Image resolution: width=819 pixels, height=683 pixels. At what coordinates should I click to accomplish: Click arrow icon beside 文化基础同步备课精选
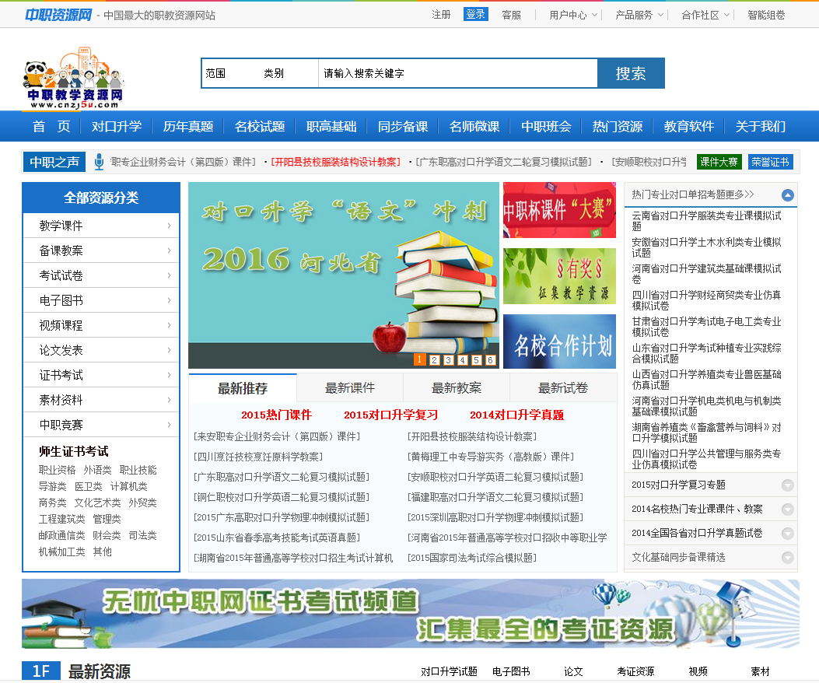coord(787,558)
